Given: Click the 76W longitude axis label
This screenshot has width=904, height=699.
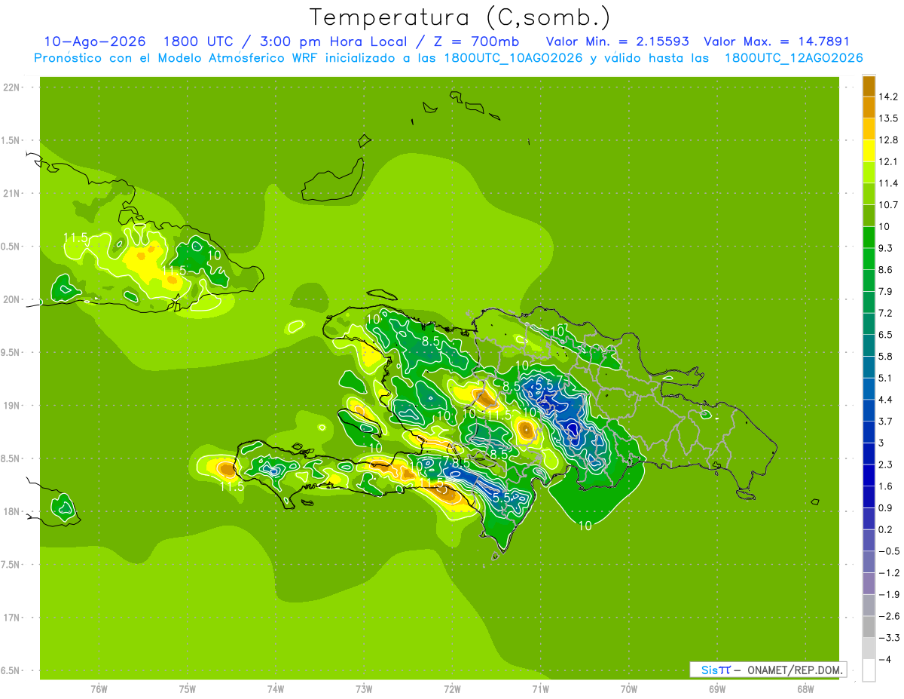Looking at the screenshot, I should (x=99, y=689).
